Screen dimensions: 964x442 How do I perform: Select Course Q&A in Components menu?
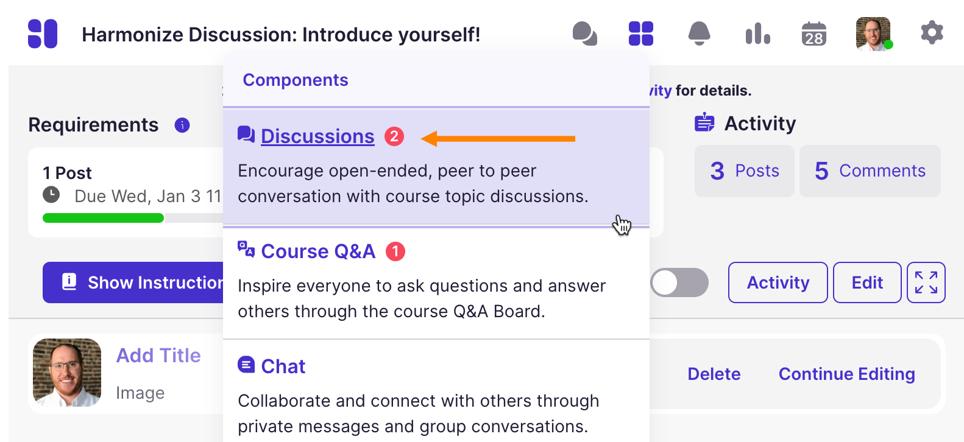(318, 251)
